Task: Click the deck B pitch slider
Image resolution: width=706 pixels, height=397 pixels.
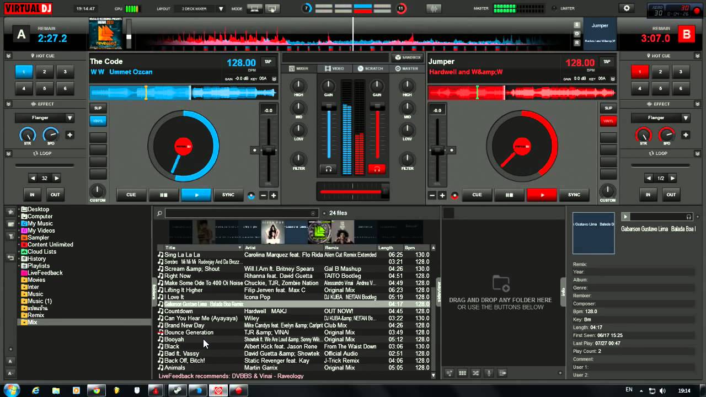Action: pos(437,150)
